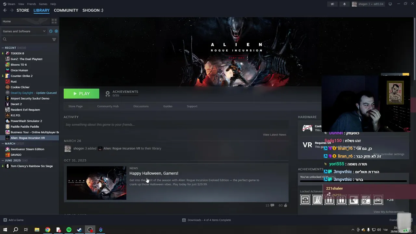Select Rust in the game list
The height and width of the screenshot is (234, 416).
pos(14,82)
